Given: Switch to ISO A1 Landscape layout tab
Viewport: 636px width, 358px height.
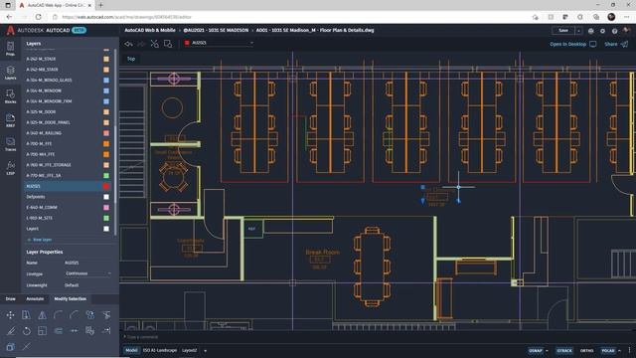Looking at the screenshot, I should [160, 350].
